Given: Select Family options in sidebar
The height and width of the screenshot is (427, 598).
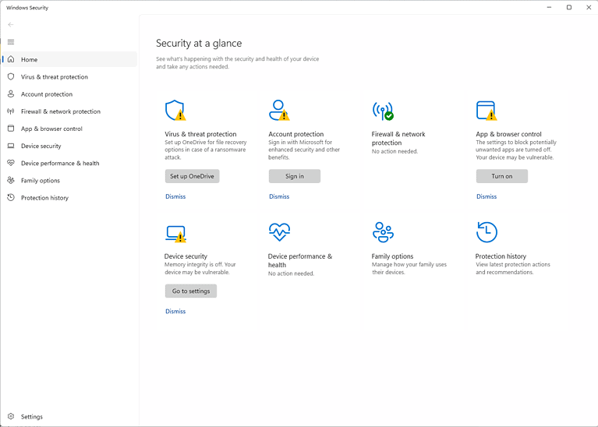Looking at the screenshot, I should (70, 180).
